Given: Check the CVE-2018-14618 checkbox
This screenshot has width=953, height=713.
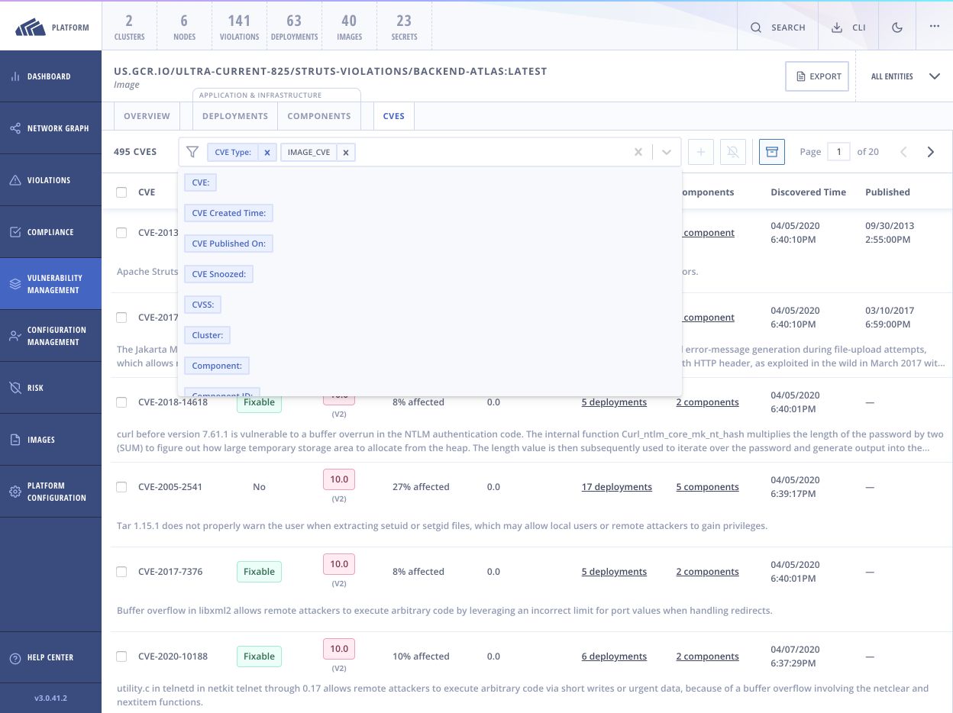Looking at the screenshot, I should (121, 402).
